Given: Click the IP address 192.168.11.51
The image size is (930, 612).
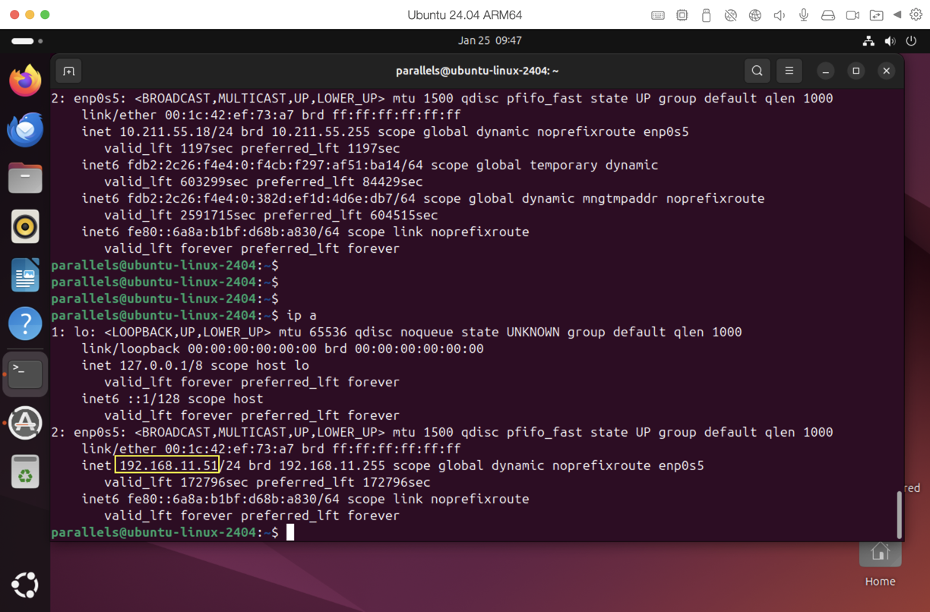Looking at the screenshot, I should coord(169,465).
